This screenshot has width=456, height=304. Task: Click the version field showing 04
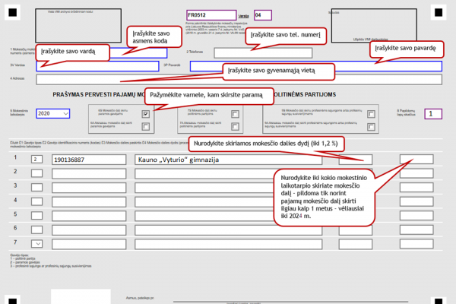click(x=263, y=15)
